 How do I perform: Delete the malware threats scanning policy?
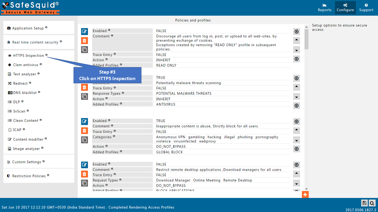pyautogui.click(x=84, y=87)
